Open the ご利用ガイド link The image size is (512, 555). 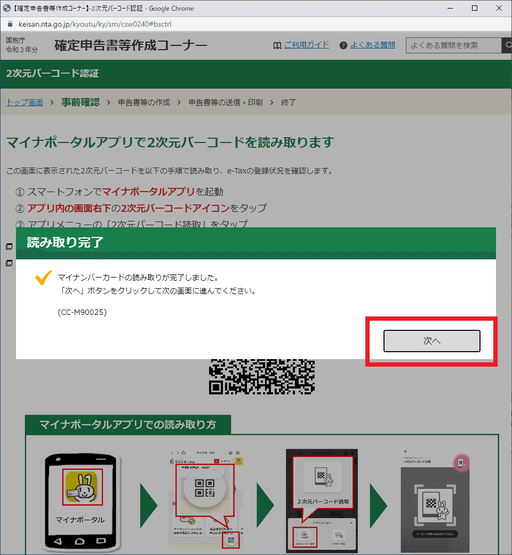pyautogui.click(x=307, y=45)
